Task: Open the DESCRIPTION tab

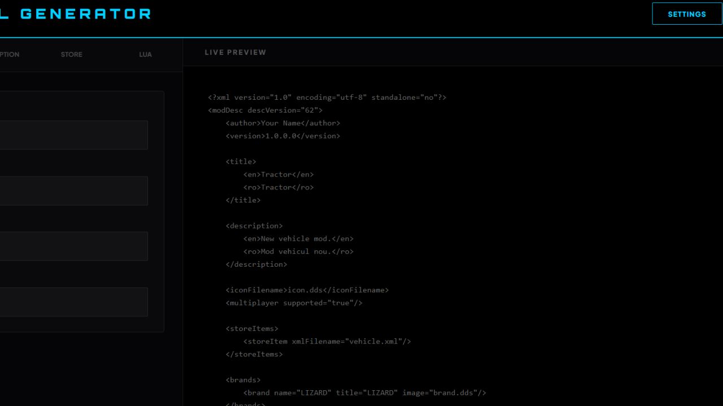Action: tap(10, 54)
